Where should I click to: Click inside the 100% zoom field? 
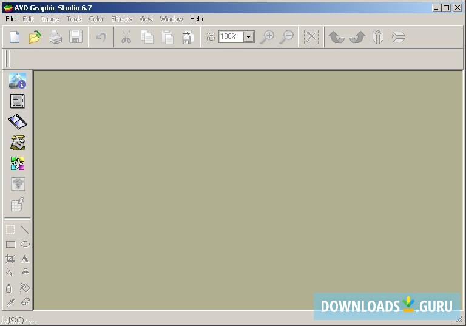click(x=231, y=36)
